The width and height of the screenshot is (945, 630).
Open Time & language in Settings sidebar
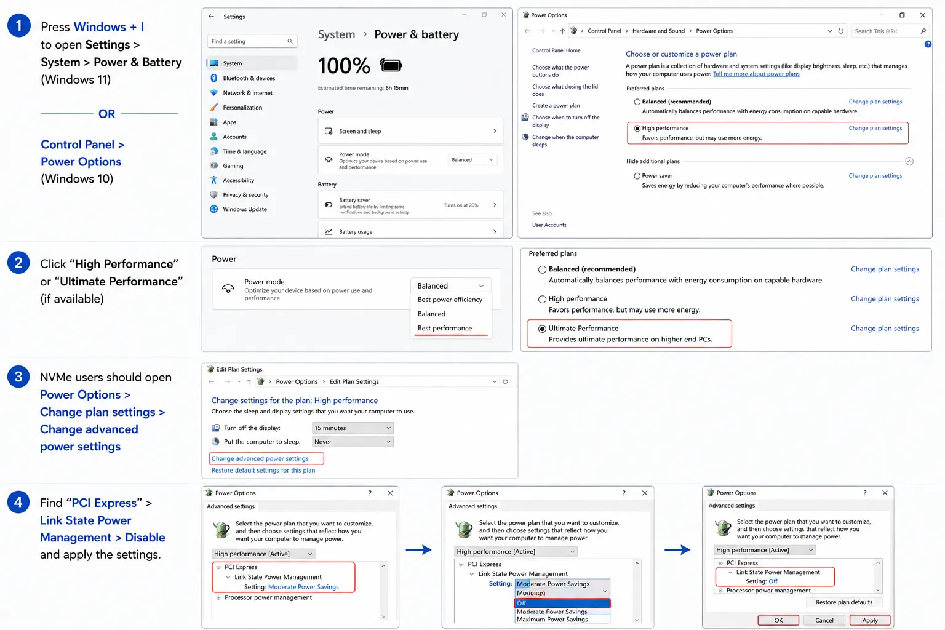(x=245, y=151)
